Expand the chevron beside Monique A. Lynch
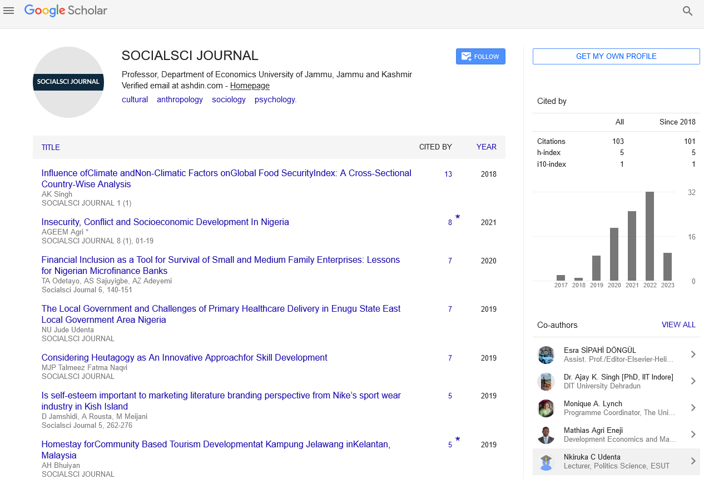 coord(693,408)
